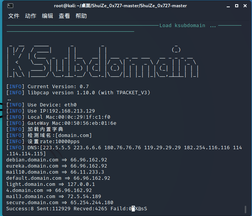Click the 检测域名:[domain.com] line

[x=49, y=135]
